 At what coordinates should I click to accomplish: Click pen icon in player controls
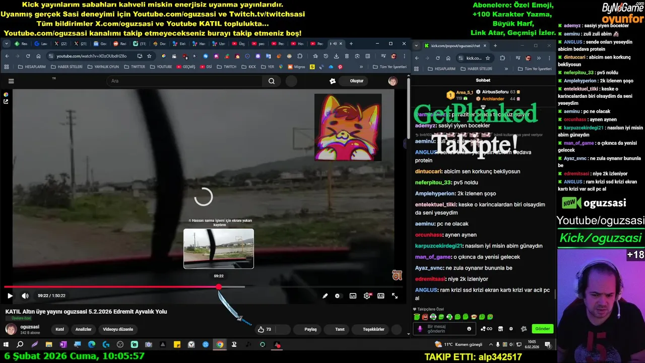[x=325, y=296]
